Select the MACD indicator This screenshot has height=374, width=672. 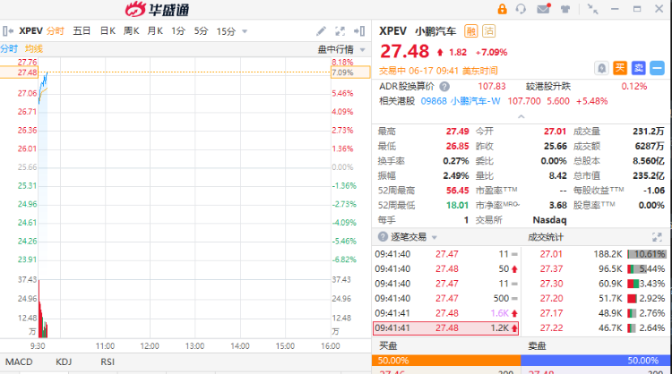tap(19, 362)
